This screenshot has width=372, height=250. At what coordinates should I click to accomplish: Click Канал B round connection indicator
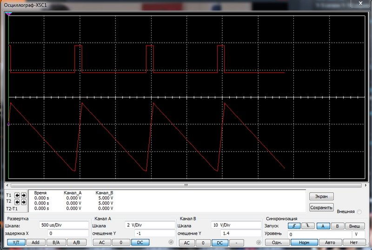tap(259, 242)
